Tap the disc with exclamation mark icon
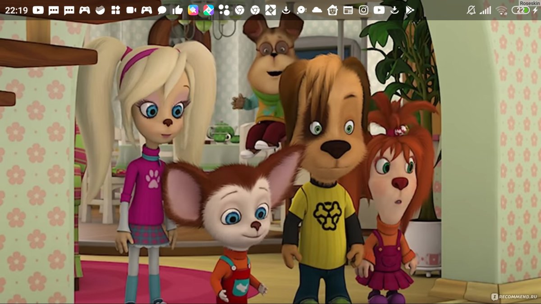Image resolution: width=541 pixels, height=304 pixels. click(x=301, y=10)
